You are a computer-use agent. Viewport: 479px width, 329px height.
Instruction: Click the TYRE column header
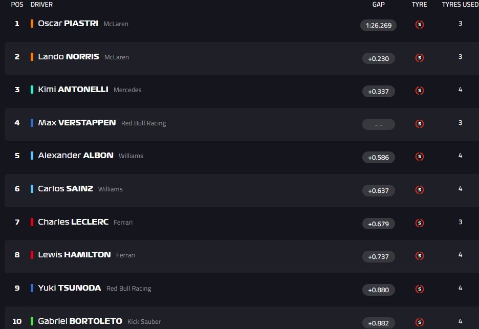point(419,5)
